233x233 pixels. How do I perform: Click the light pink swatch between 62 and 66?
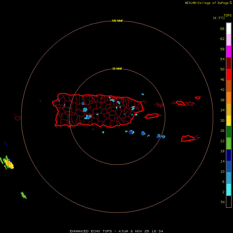[x=229, y=40]
